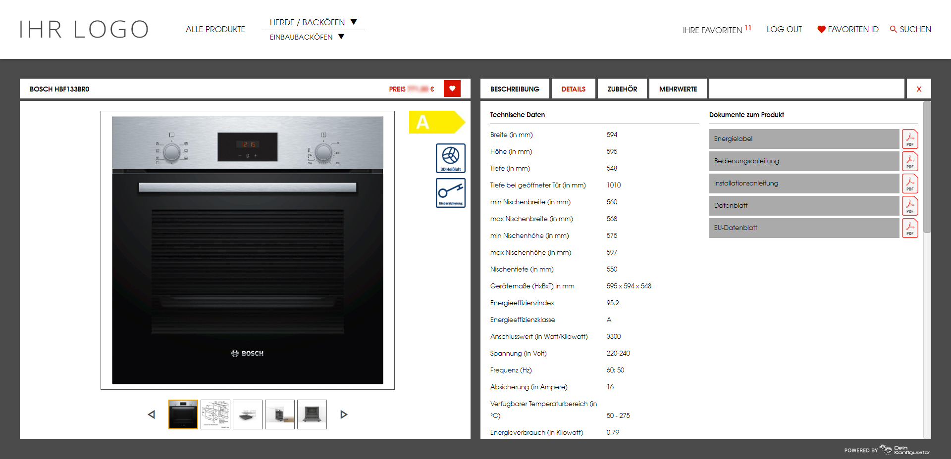951x459 pixels.
Task: Select the installation drawing thumbnail
Action: pos(215,414)
